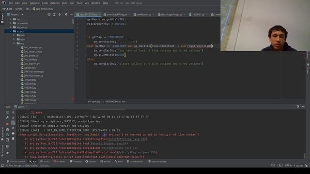Open the Services tool window

coord(91,161)
